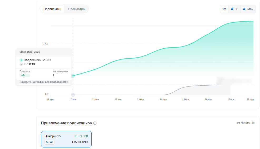This screenshot has height=149, width=260.
Task: Switch to the Подписчики tab
Action: 52,9
